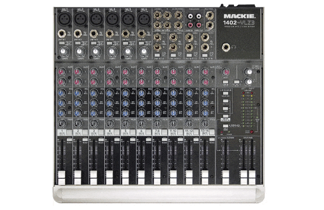Screen dimensions: 324x210
Task: Click the Rude Solo red indicator light
Action: (x=252, y=132)
